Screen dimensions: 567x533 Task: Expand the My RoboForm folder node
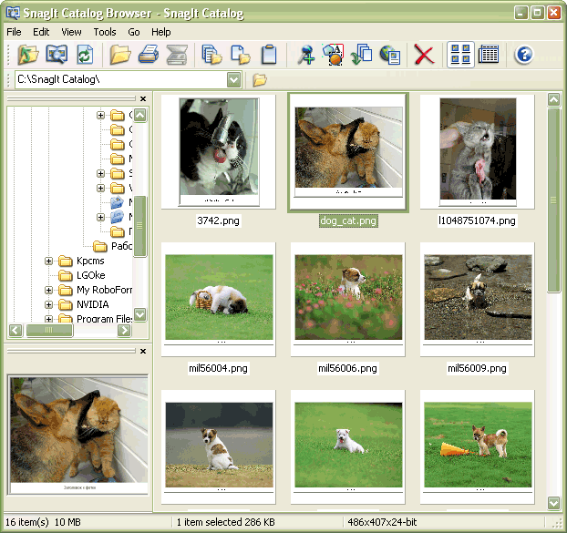coord(48,290)
